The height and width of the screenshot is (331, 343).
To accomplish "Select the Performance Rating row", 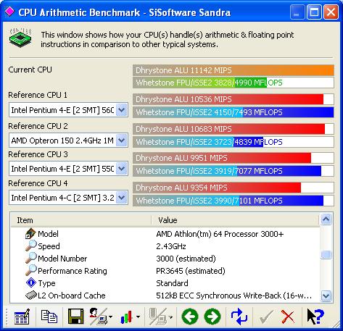I will click(x=165, y=271).
